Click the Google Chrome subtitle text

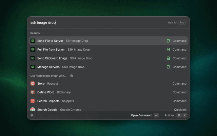click(x=71, y=109)
